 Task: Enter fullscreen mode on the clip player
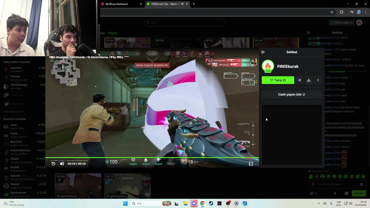(251, 164)
